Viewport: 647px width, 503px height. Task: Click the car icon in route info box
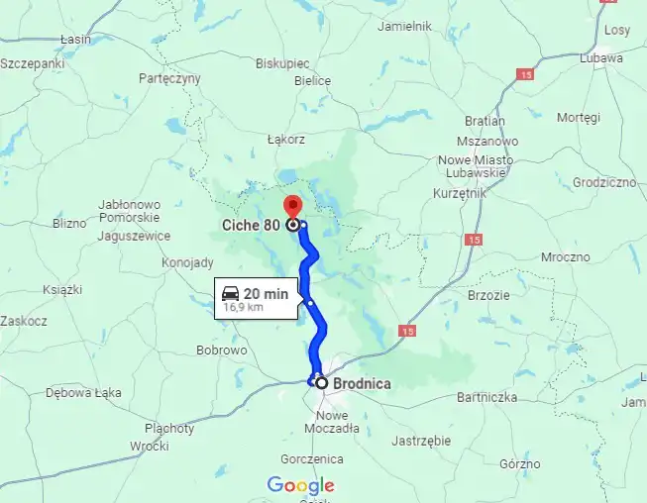click(x=230, y=293)
